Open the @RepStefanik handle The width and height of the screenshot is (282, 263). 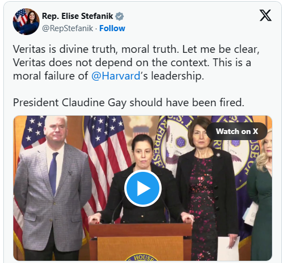click(x=67, y=28)
